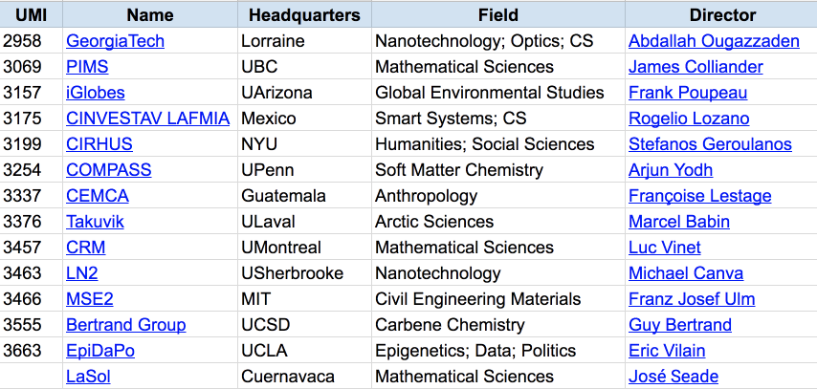Open the GeorgiaTech link
Screen dimensions: 817x389
115,41
